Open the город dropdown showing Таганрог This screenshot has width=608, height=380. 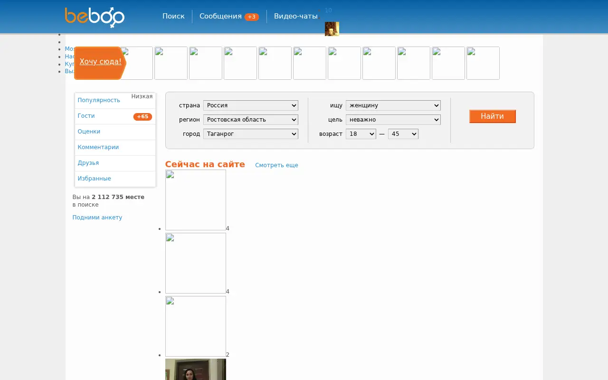tap(251, 134)
